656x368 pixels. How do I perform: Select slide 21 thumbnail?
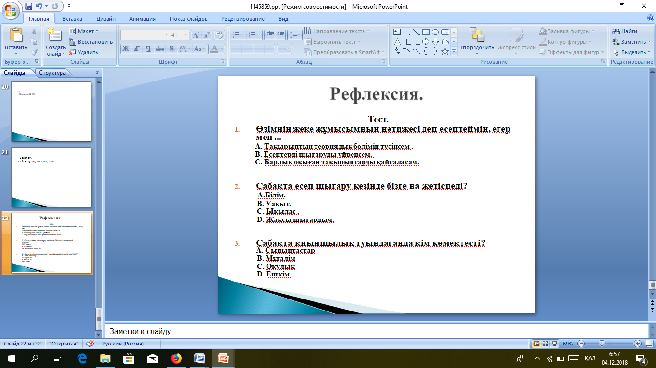(x=51, y=177)
